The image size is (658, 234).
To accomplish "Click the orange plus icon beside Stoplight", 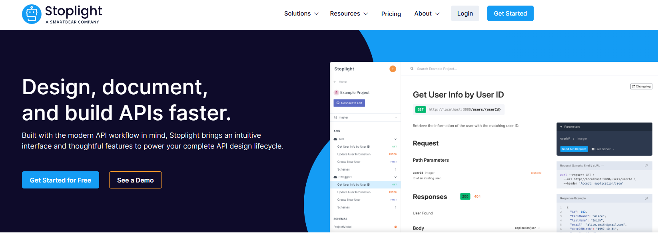I will click(393, 69).
